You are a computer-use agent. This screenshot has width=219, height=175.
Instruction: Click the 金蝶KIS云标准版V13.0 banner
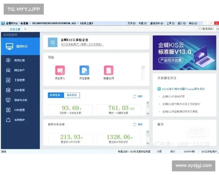(184, 53)
